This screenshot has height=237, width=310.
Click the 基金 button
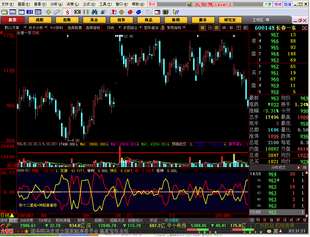click(94, 20)
